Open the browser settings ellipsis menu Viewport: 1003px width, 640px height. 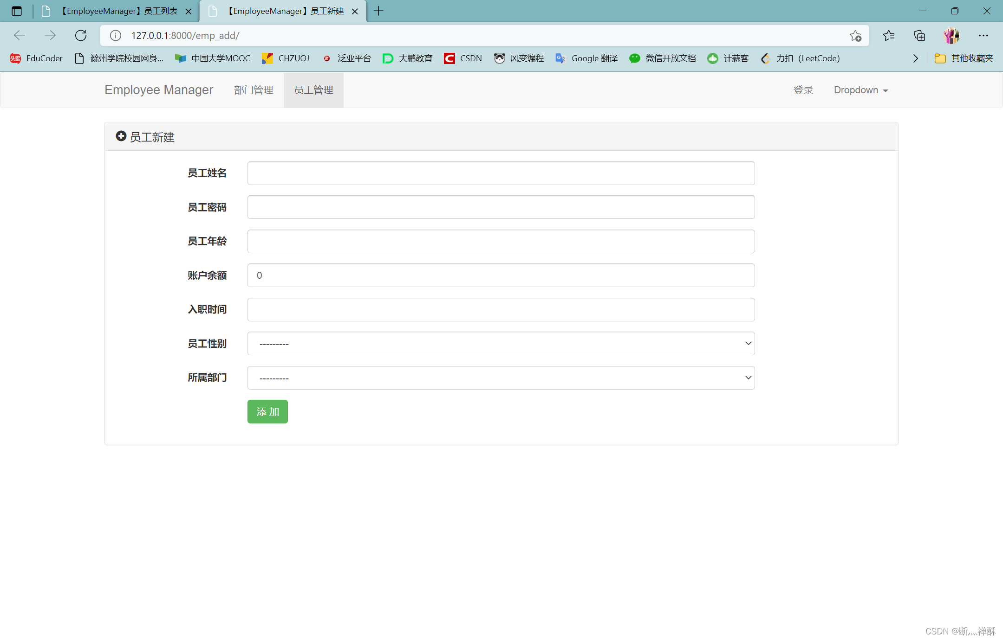pos(983,35)
